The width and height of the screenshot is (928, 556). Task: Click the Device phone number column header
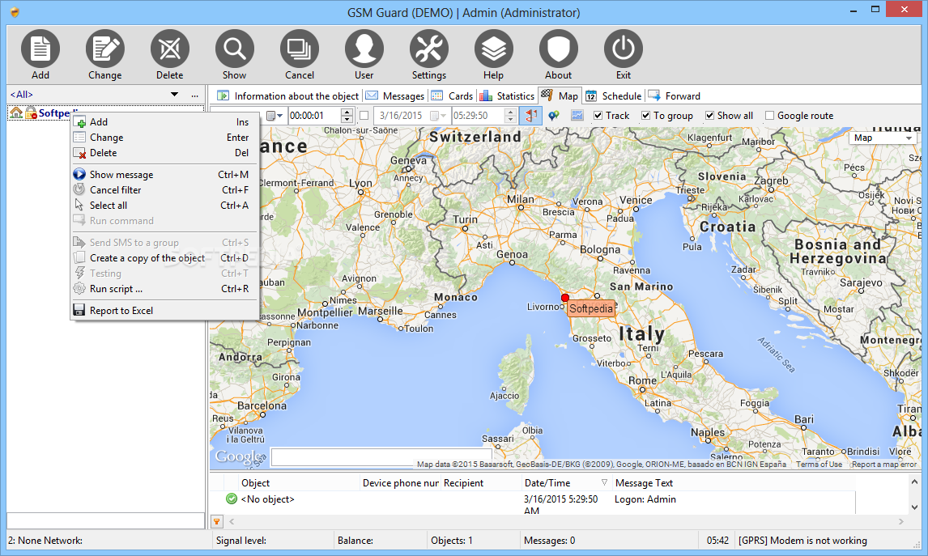[401, 482]
